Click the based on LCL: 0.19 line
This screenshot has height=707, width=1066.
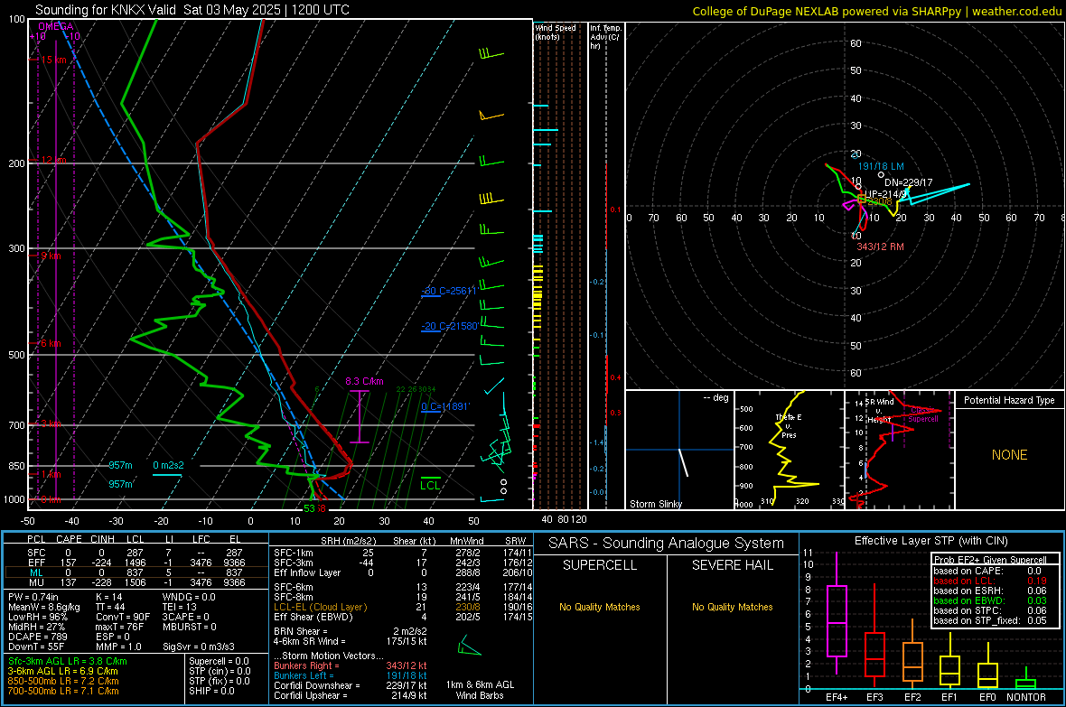click(990, 581)
